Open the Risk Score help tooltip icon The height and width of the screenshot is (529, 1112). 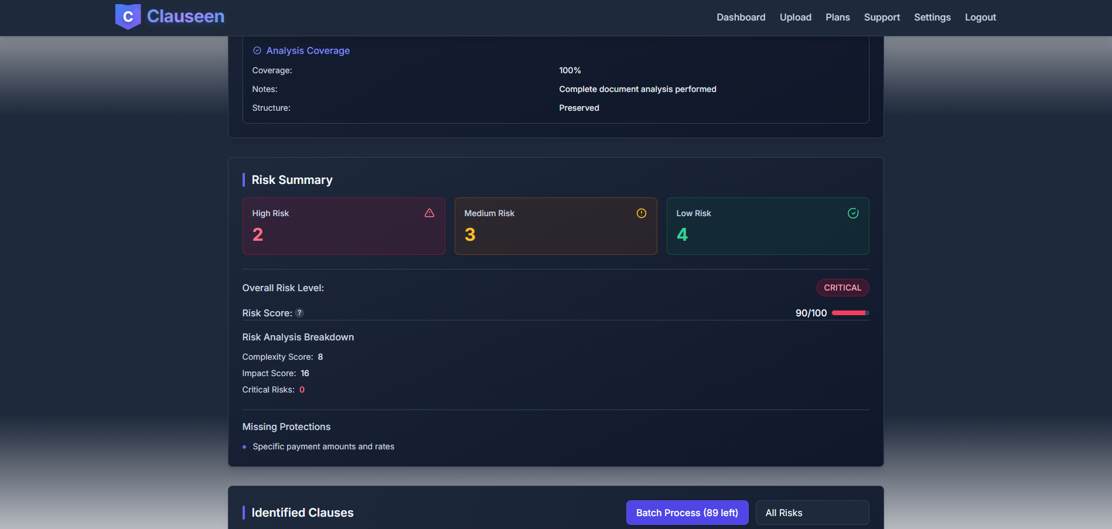(x=299, y=313)
